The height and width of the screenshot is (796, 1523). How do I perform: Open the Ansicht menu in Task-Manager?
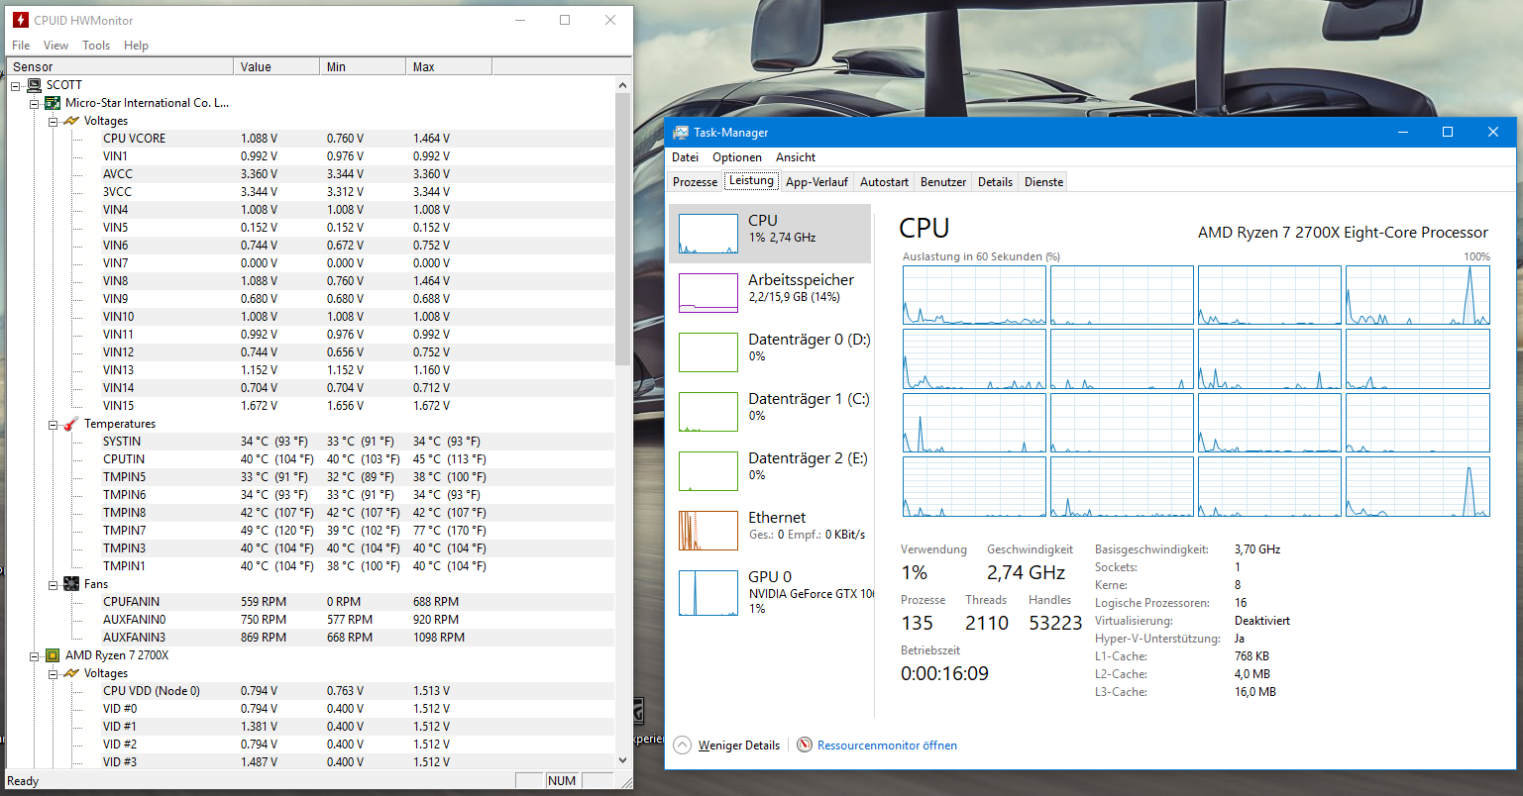(x=796, y=157)
